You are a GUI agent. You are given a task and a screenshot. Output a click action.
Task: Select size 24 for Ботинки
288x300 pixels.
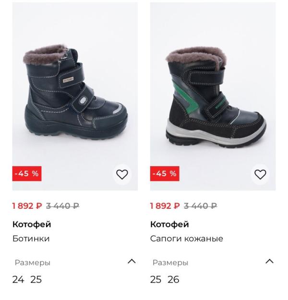click(18, 279)
